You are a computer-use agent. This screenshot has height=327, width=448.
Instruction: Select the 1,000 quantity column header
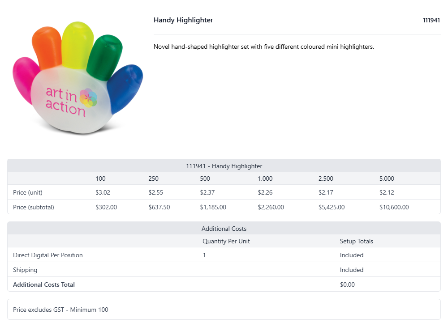265,178
